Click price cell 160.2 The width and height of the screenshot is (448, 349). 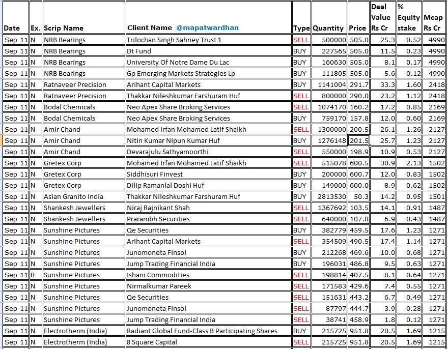coord(358,107)
